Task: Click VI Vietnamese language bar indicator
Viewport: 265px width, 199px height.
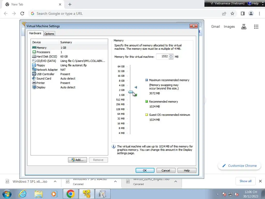Action: point(227,3)
